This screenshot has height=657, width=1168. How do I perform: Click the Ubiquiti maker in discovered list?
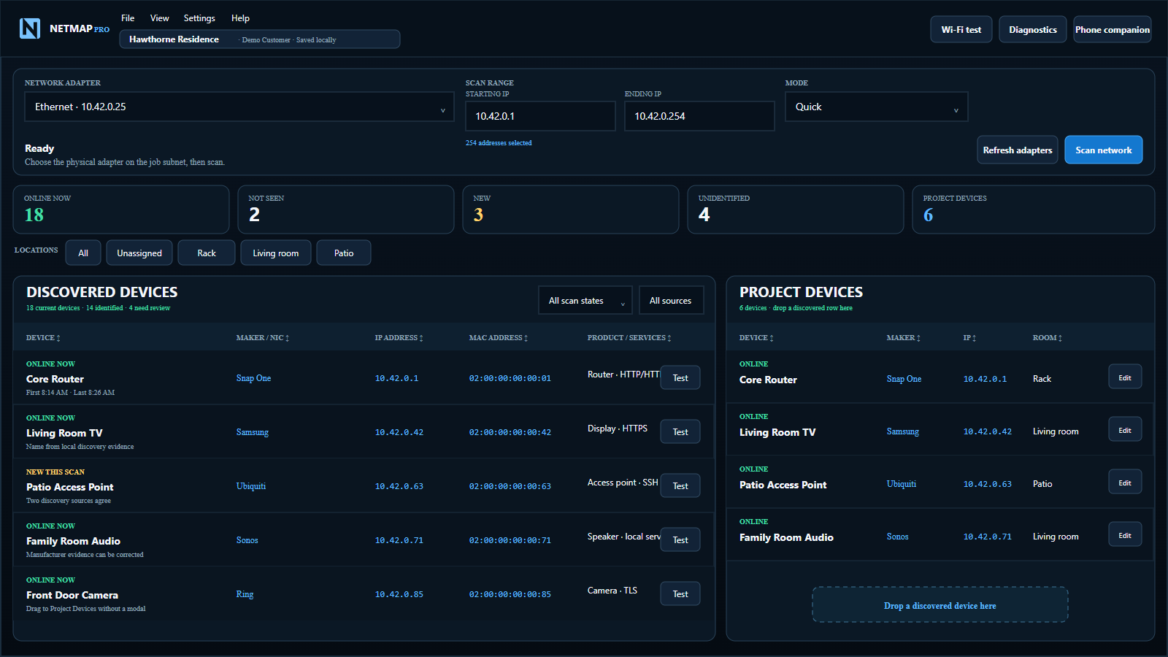coord(251,486)
